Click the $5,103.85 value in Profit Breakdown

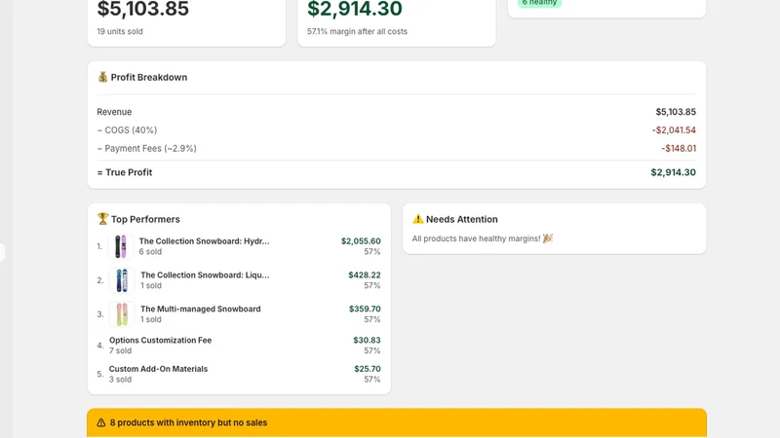(x=676, y=112)
